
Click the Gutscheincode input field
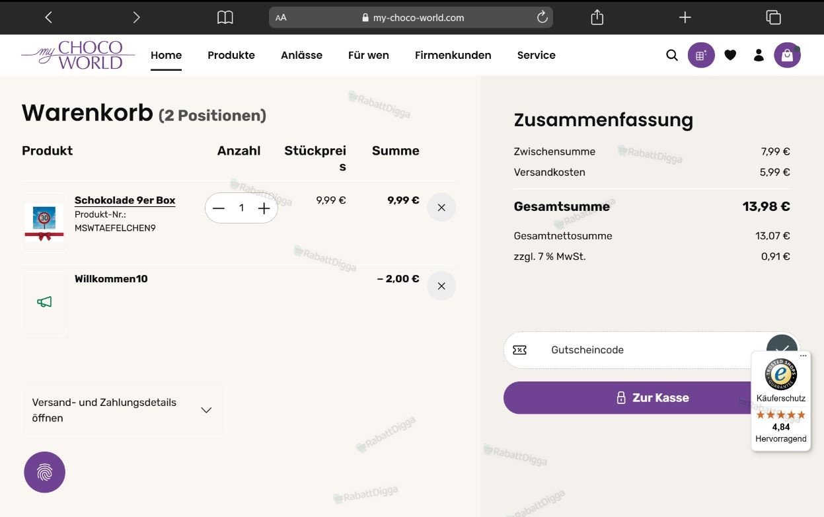(634, 350)
